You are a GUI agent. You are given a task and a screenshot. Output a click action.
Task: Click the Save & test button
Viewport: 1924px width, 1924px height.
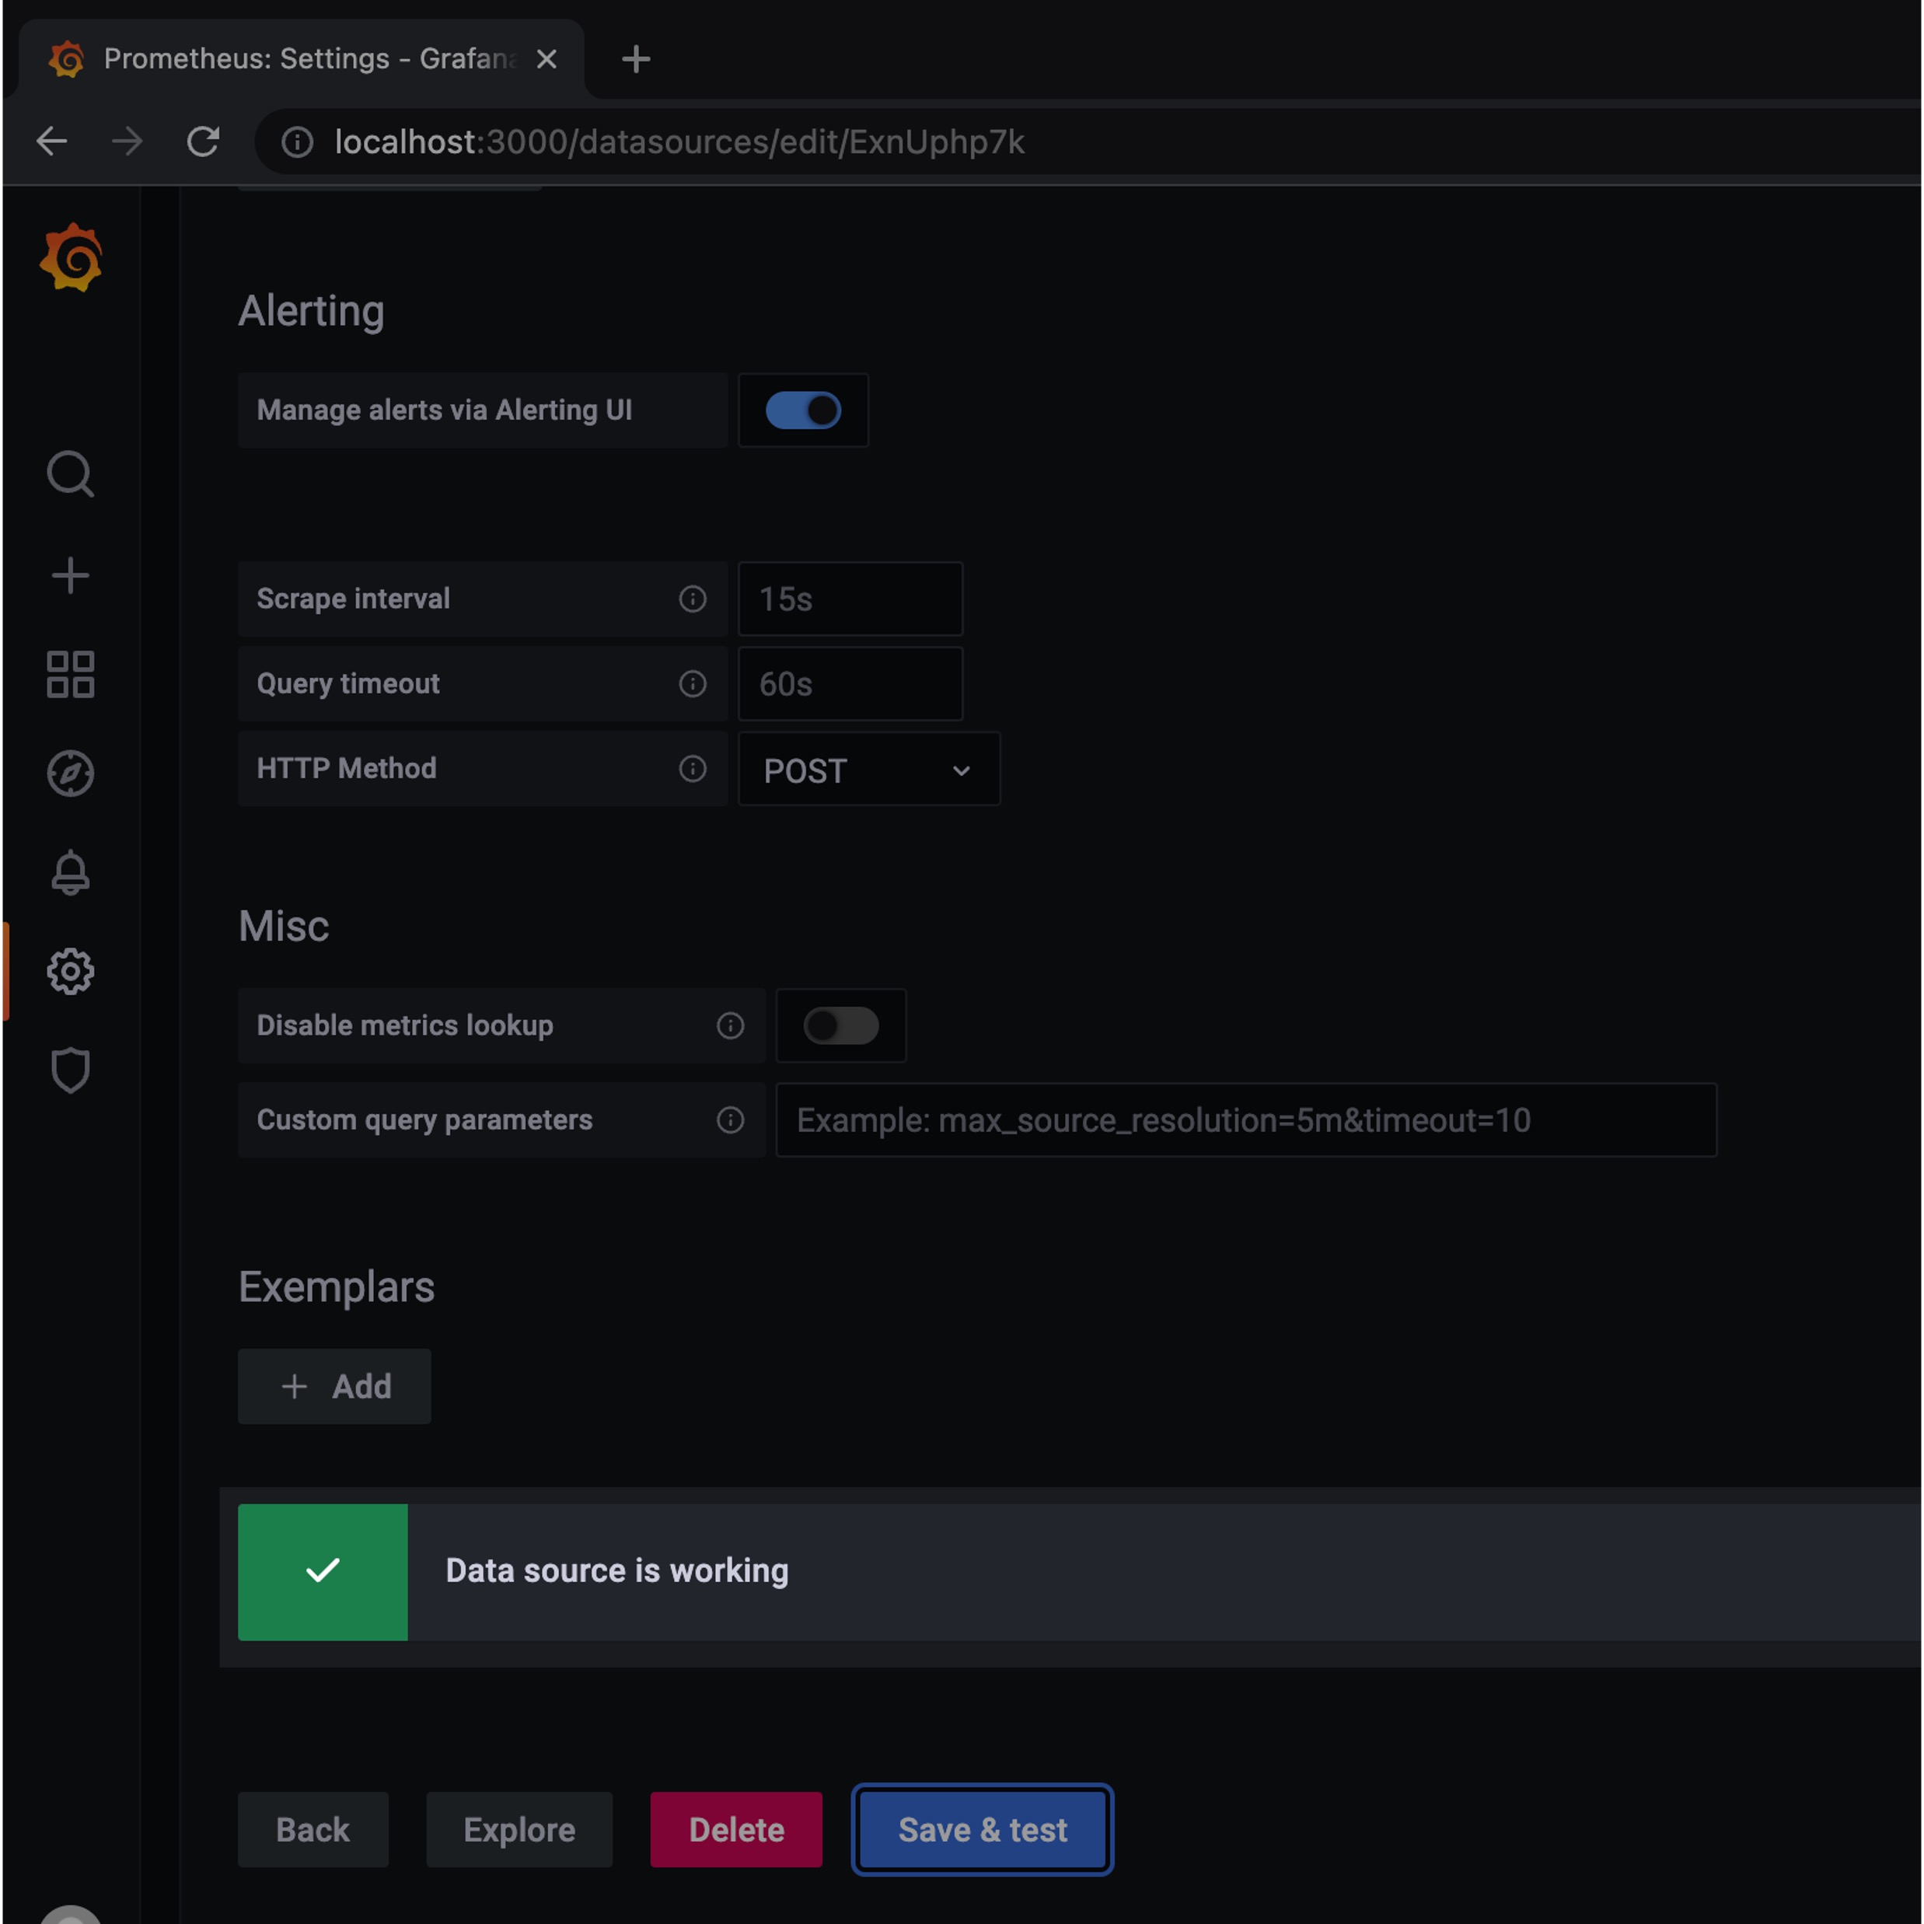982,1829
